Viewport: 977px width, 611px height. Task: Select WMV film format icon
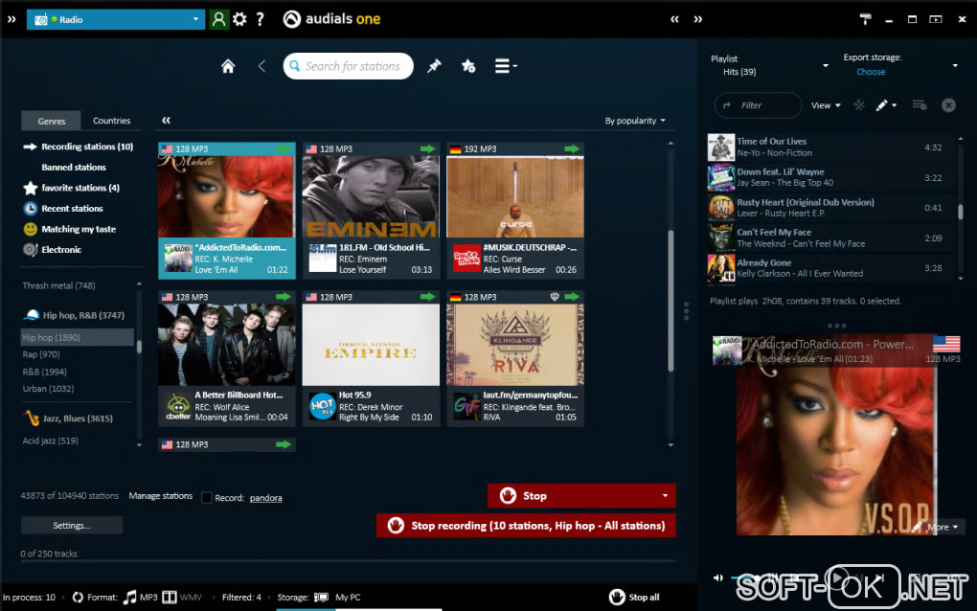pos(170,597)
